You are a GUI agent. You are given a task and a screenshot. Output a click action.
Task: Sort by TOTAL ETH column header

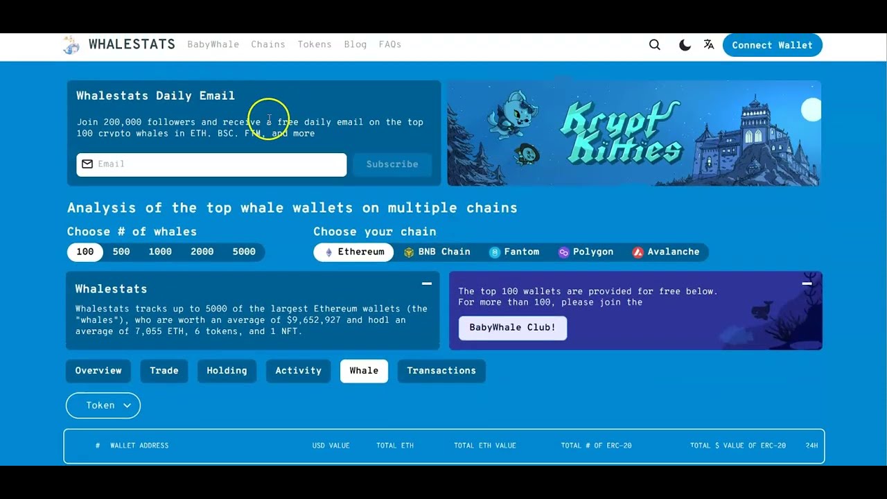(395, 446)
